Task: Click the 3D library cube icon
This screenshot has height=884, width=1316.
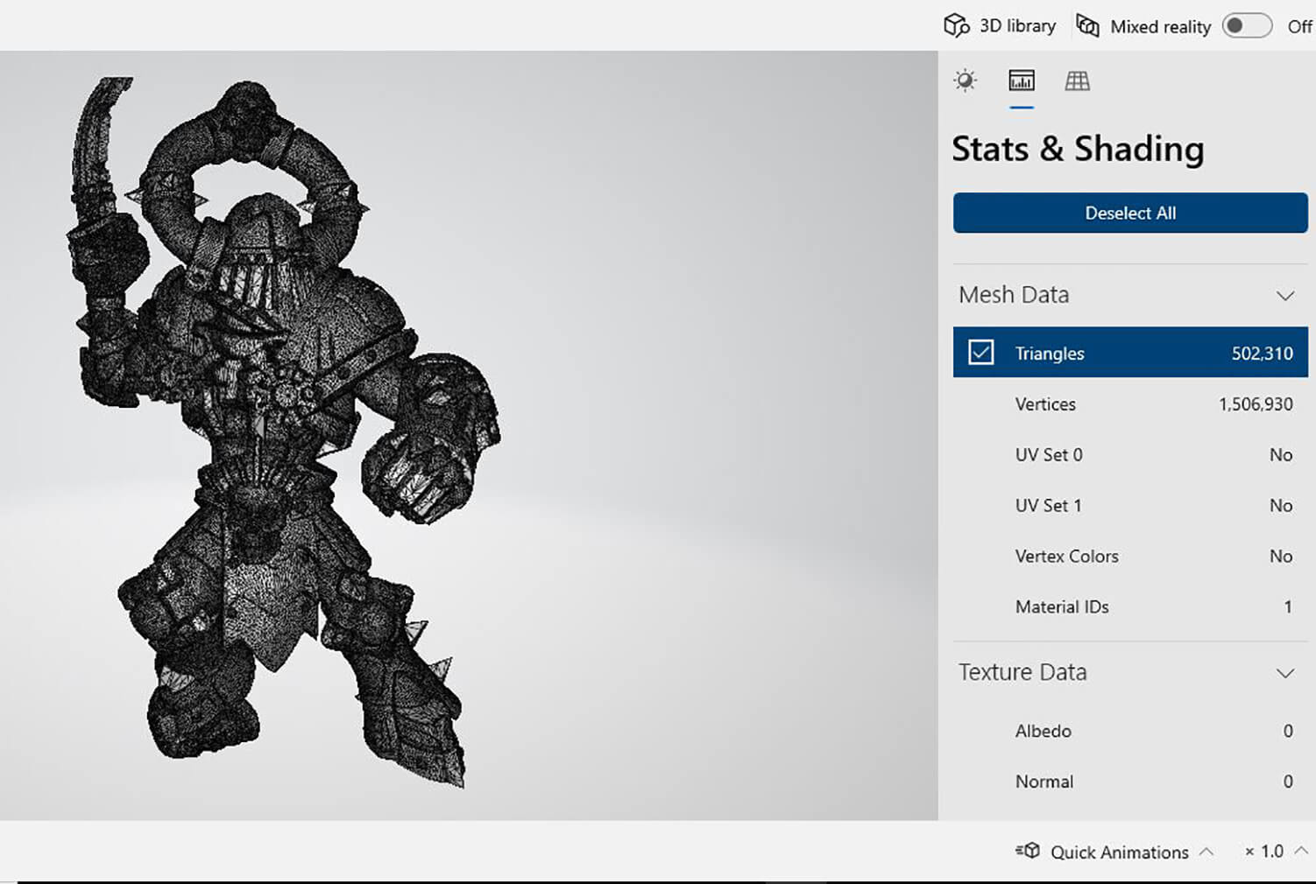Action: pyautogui.click(x=956, y=26)
